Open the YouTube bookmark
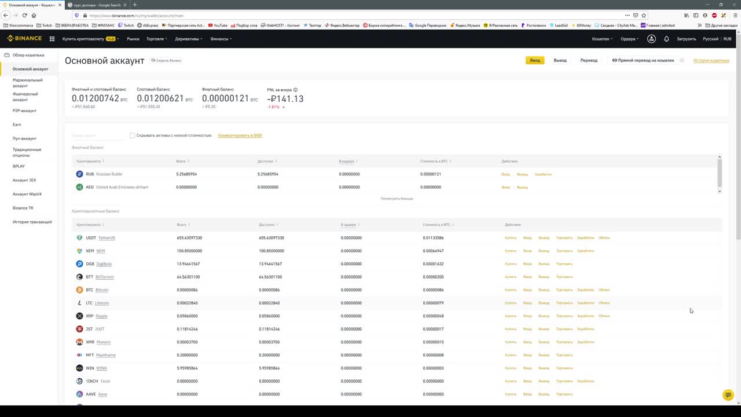 point(218,25)
